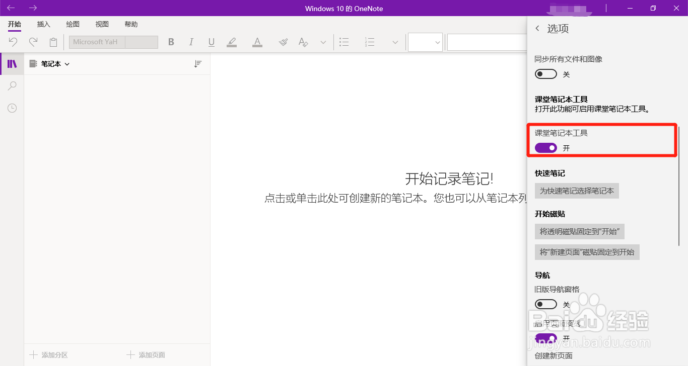Screen dimensions: 688x366
Task: Redo the last action
Action: pyautogui.click(x=33, y=42)
